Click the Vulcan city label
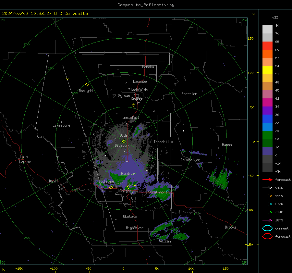Viewport: 292px width, 273px height. (165, 241)
